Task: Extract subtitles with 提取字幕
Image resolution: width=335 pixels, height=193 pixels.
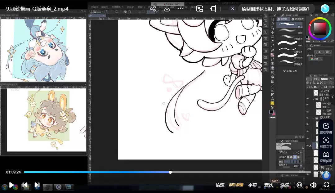Action: [x=326, y=128]
